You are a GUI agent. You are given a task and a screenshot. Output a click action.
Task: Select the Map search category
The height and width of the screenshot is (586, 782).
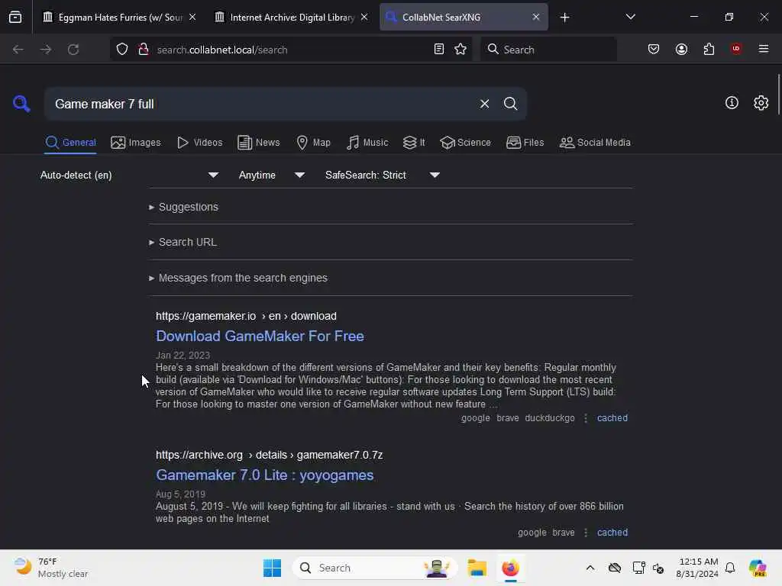pos(313,143)
